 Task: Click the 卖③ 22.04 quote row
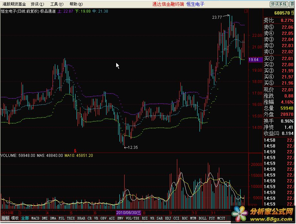point(279,39)
